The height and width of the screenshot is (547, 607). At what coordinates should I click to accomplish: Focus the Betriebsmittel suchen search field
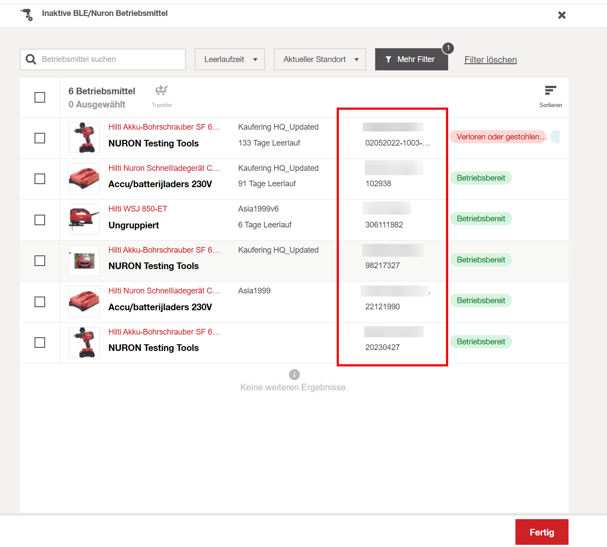tap(103, 59)
